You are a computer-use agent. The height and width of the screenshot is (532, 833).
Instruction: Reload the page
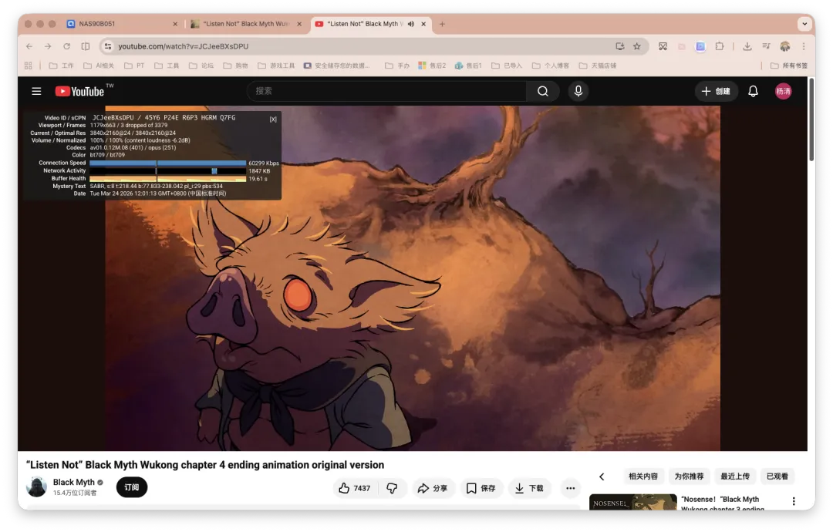click(66, 46)
